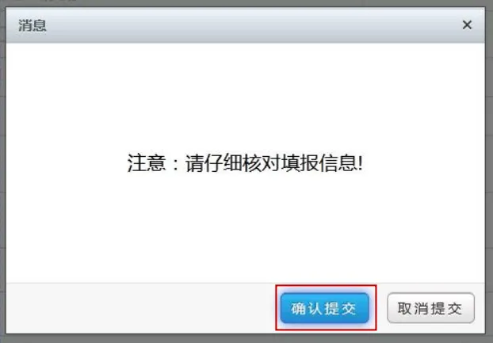Viewport: 493px width, 343px height.
Task: Click the blue 确认提交 button
Action: (x=324, y=308)
